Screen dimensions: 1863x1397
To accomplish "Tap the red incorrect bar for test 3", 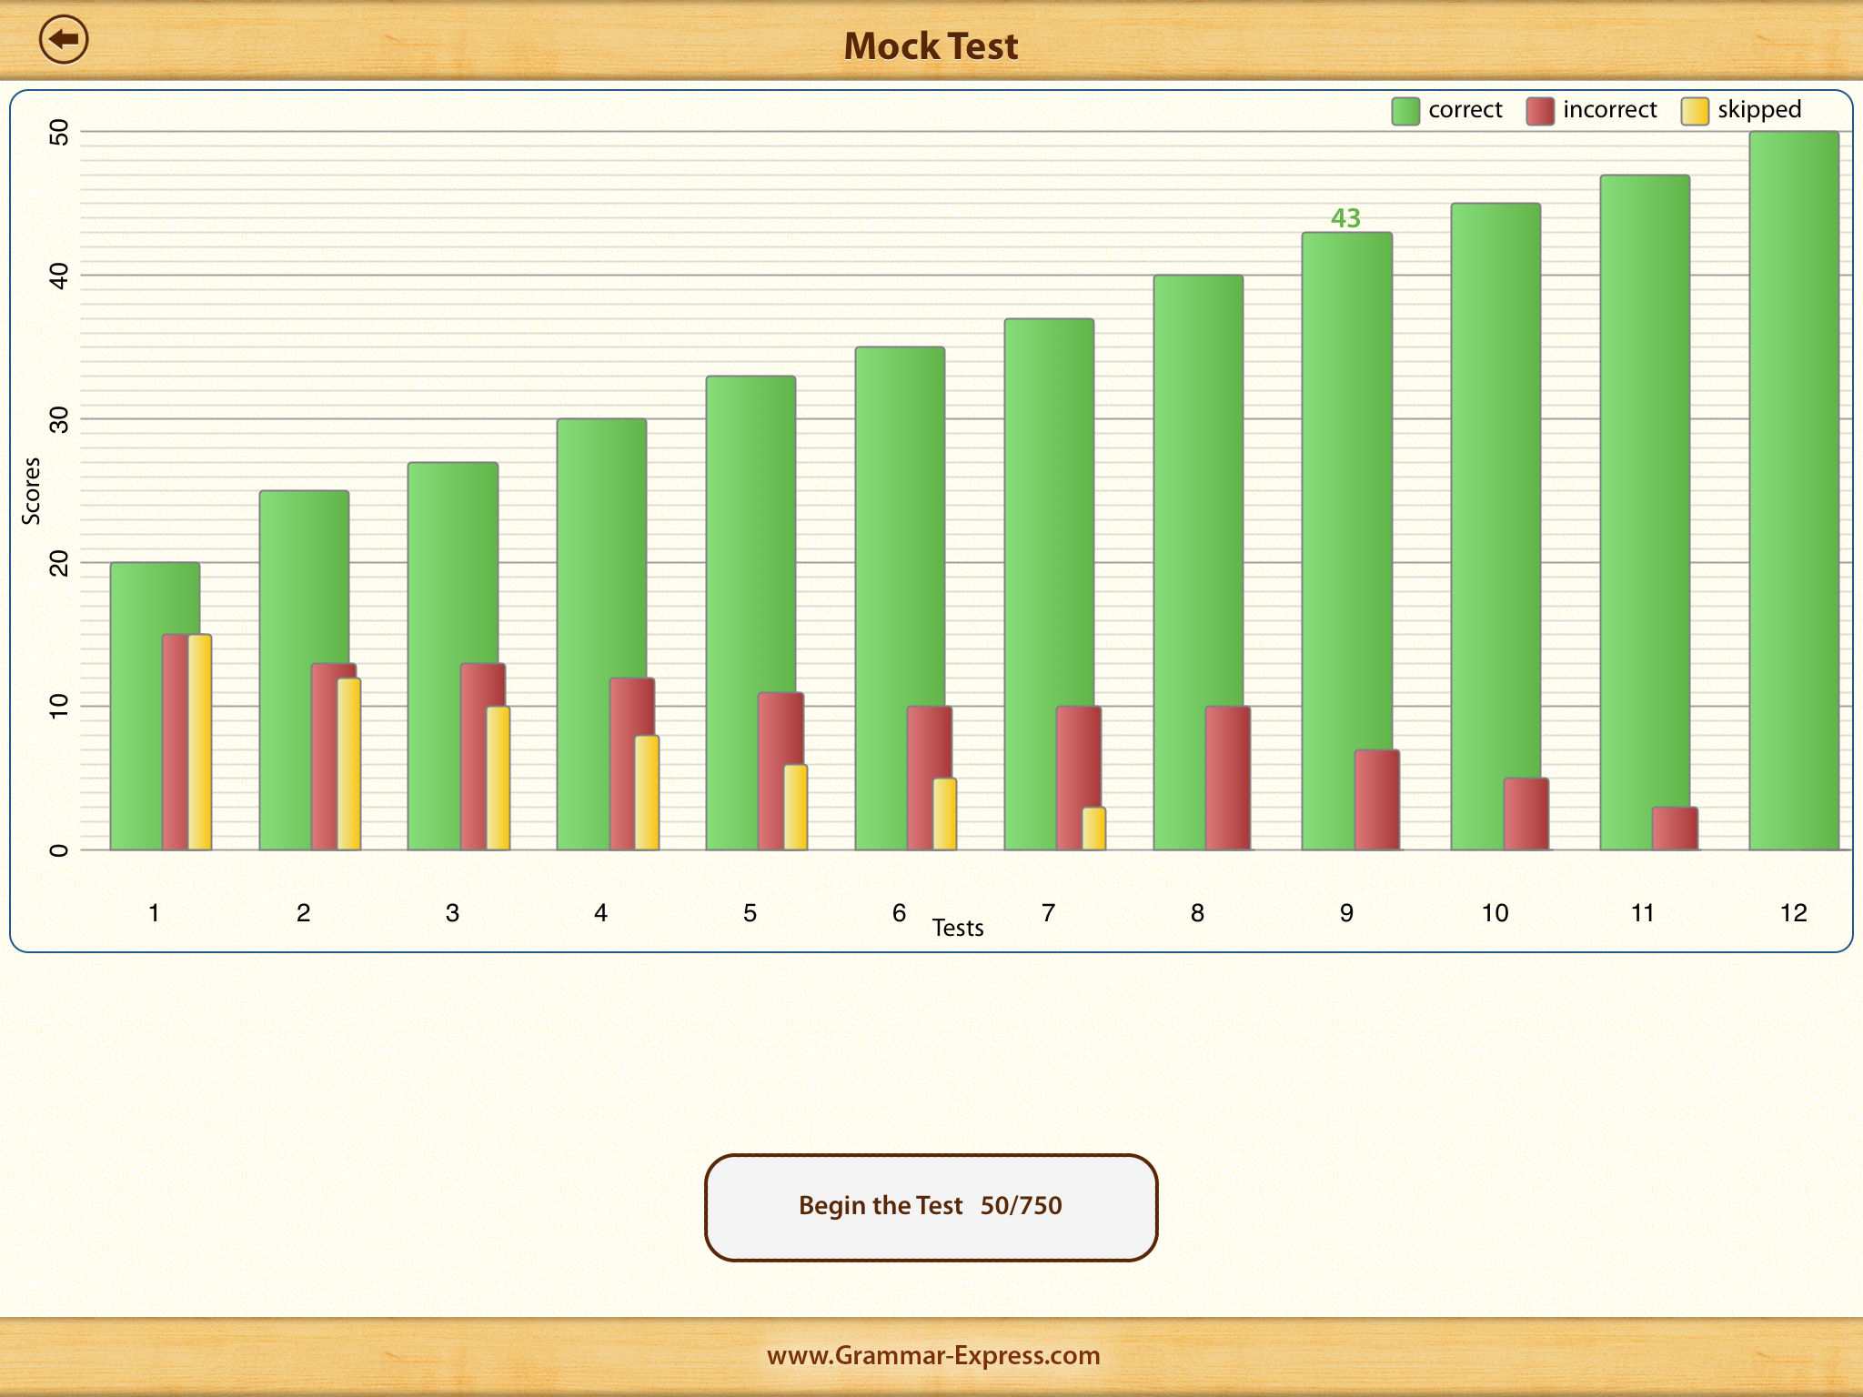I will [475, 757].
